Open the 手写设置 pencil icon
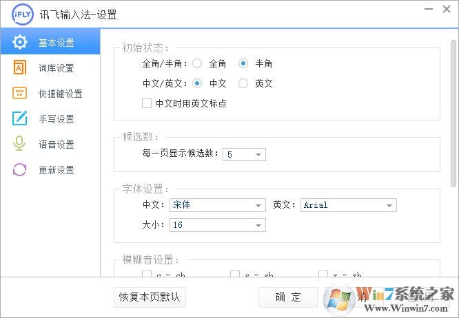Image resolution: width=459 pixels, height=318 pixels. click(20, 119)
